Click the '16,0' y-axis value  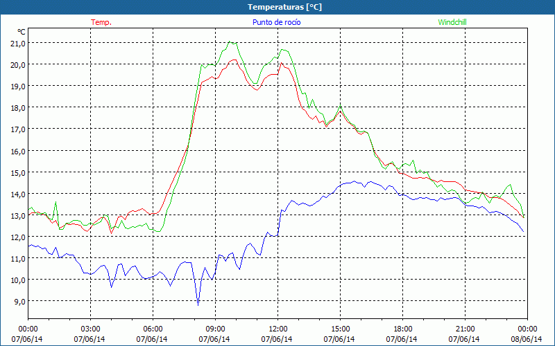click(x=19, y=151)
